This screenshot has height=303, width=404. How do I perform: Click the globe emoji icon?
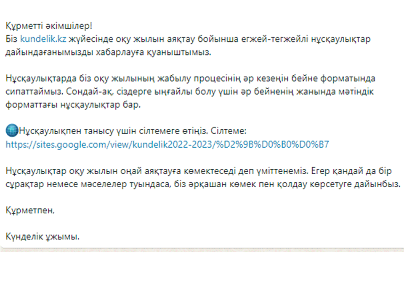click(12, 131)
